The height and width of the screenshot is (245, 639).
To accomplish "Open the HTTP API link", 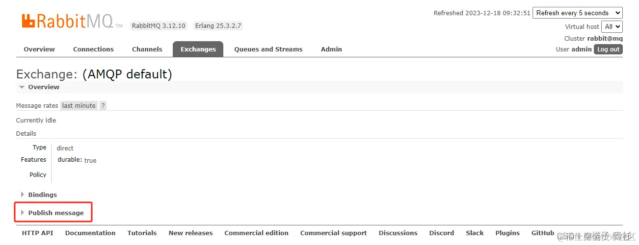I will [x=37, y=233].
